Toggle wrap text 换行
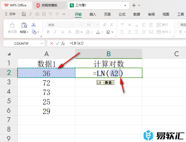 (x=162, y=25)
